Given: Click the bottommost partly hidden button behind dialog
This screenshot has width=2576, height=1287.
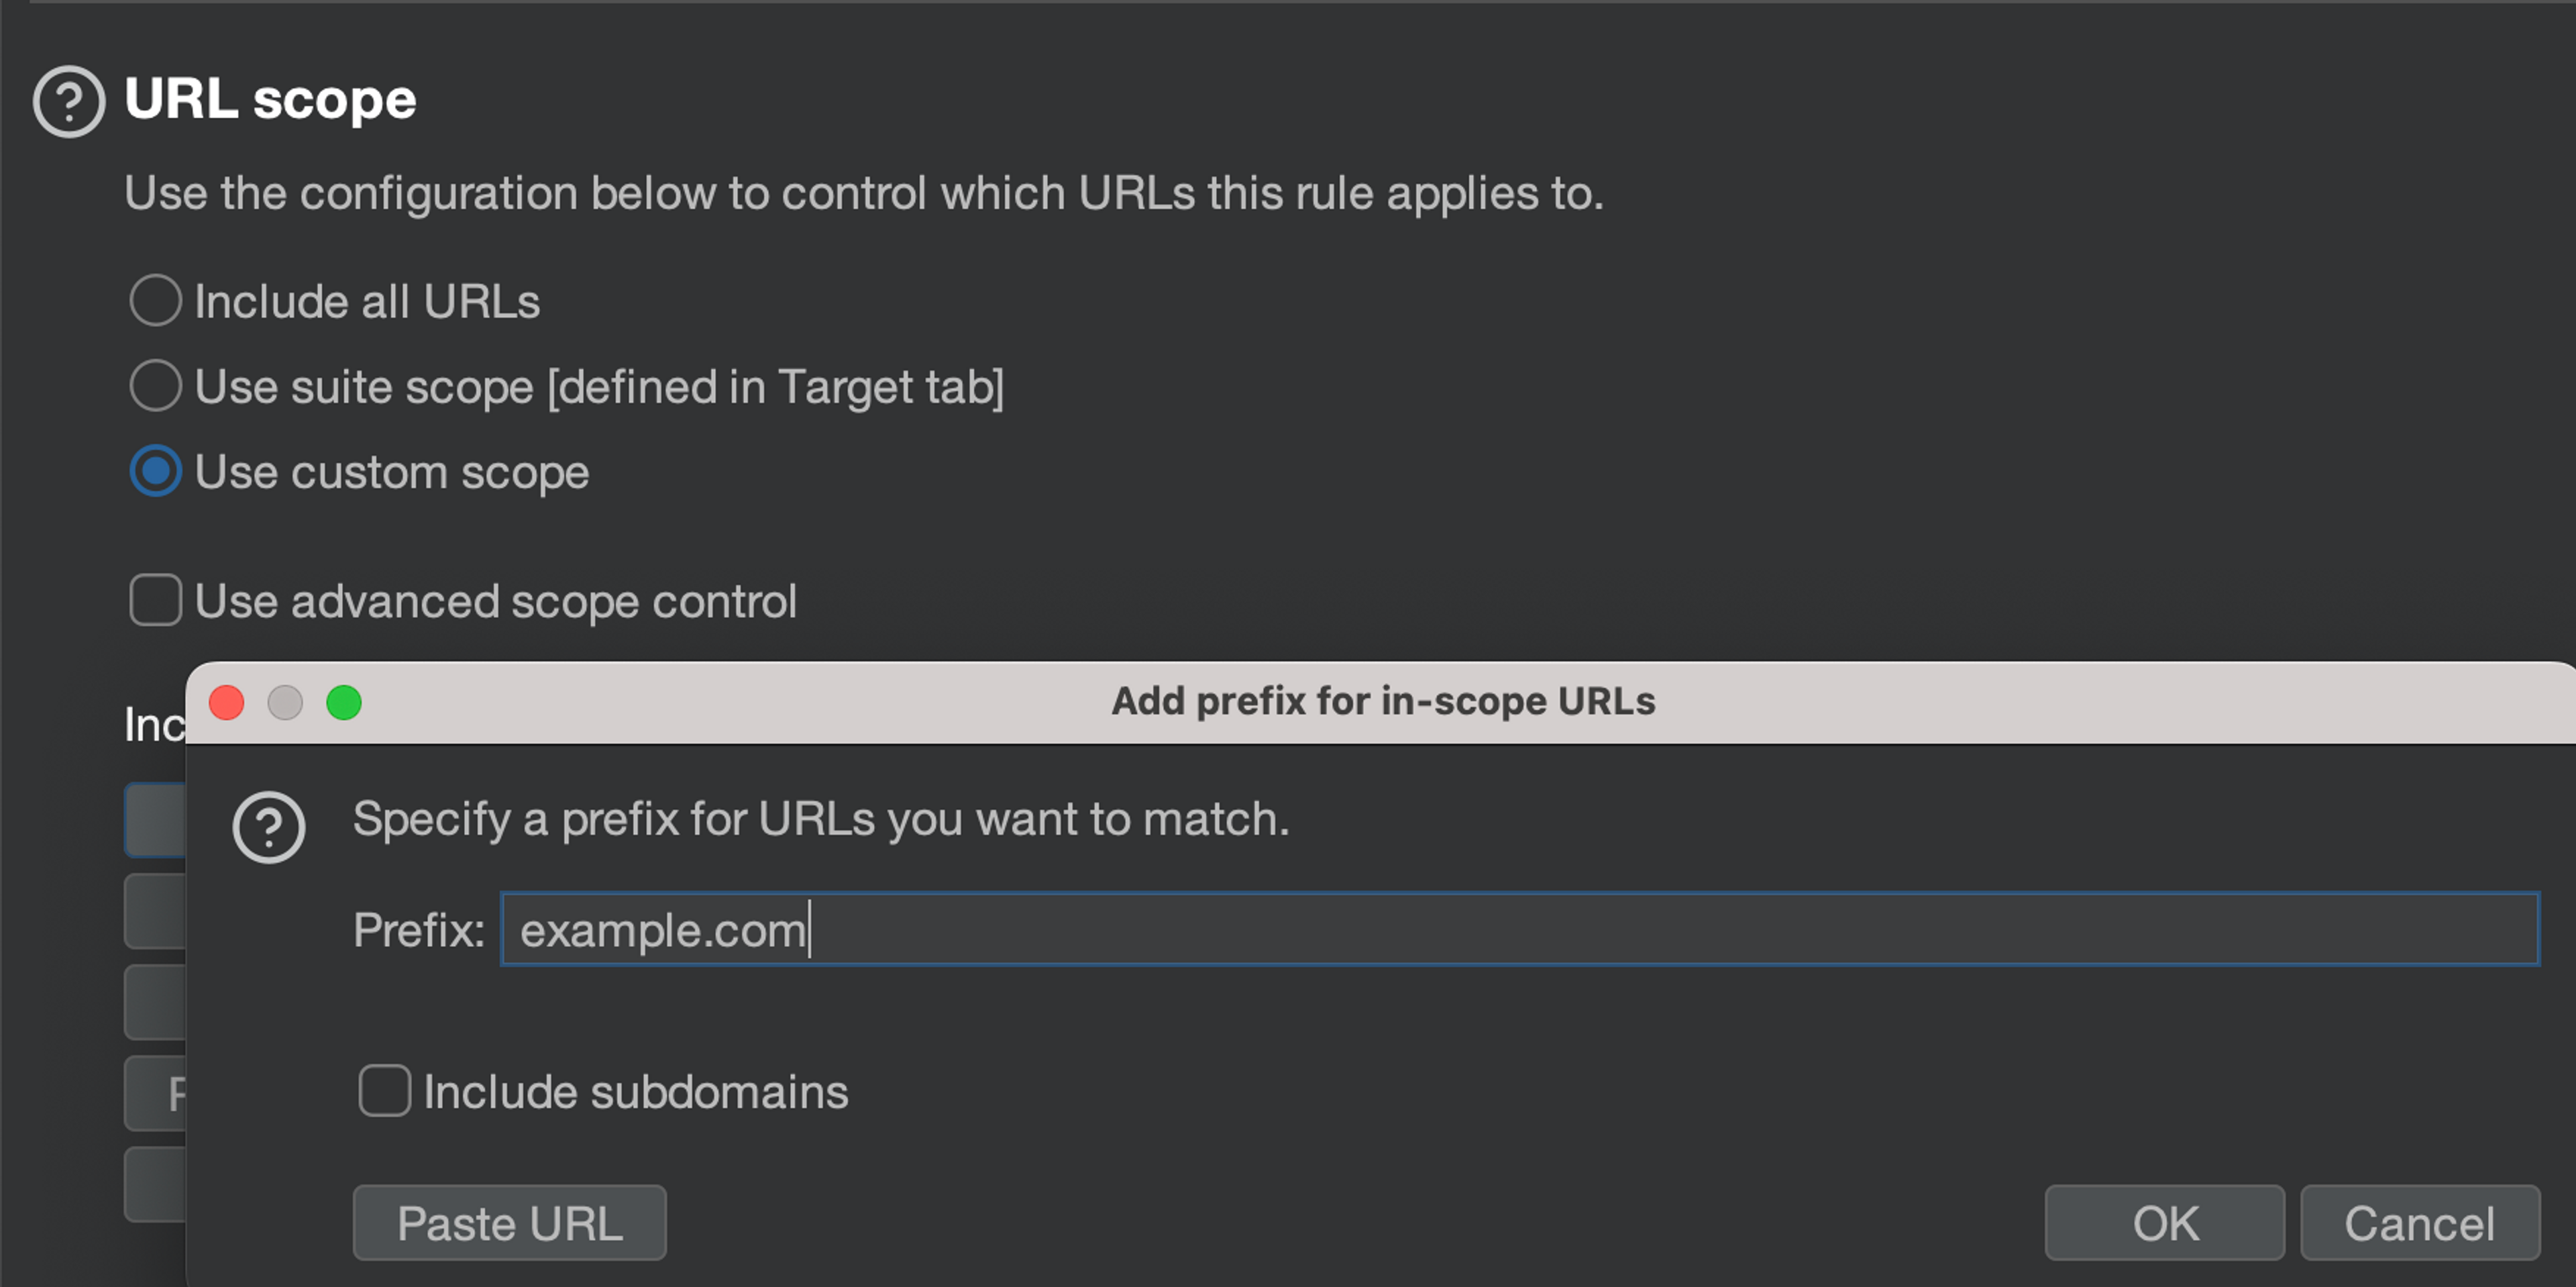Looking at the screenshot, I should pos(156,1184).
